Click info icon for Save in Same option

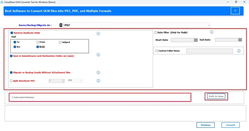[x=98, y=55]
